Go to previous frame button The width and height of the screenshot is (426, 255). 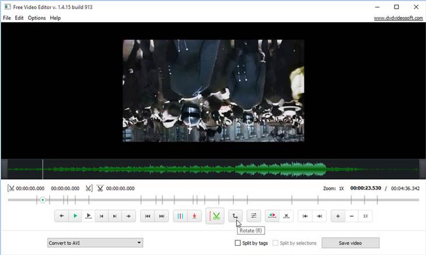pyautogui.click(x=102, y=216)
